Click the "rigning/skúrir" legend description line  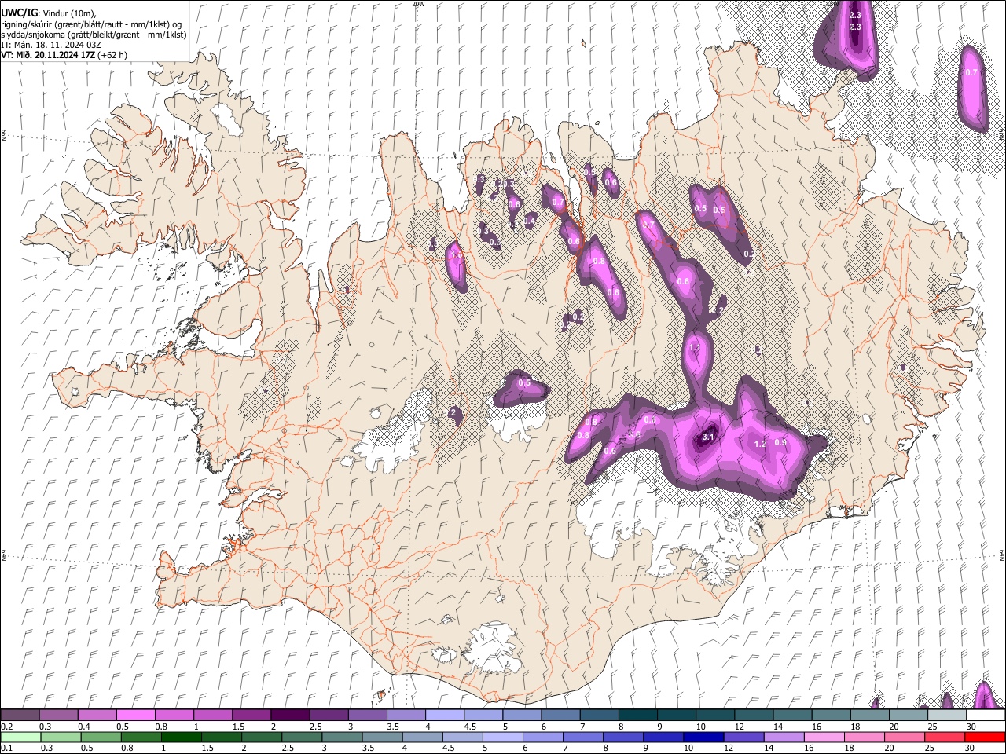point(91,24)
